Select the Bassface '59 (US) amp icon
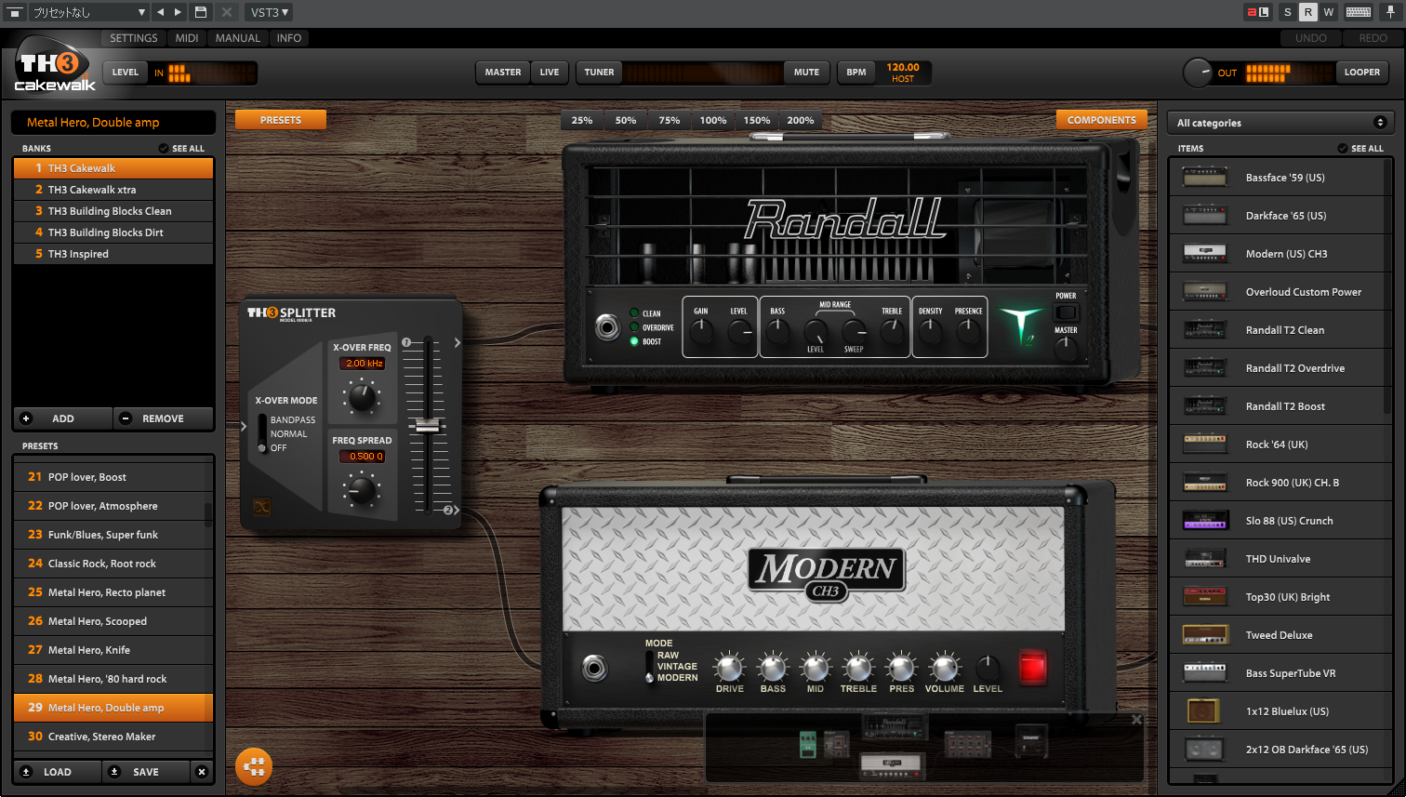This screenshot has width=1406, height=797. (x=1204, y=177)
